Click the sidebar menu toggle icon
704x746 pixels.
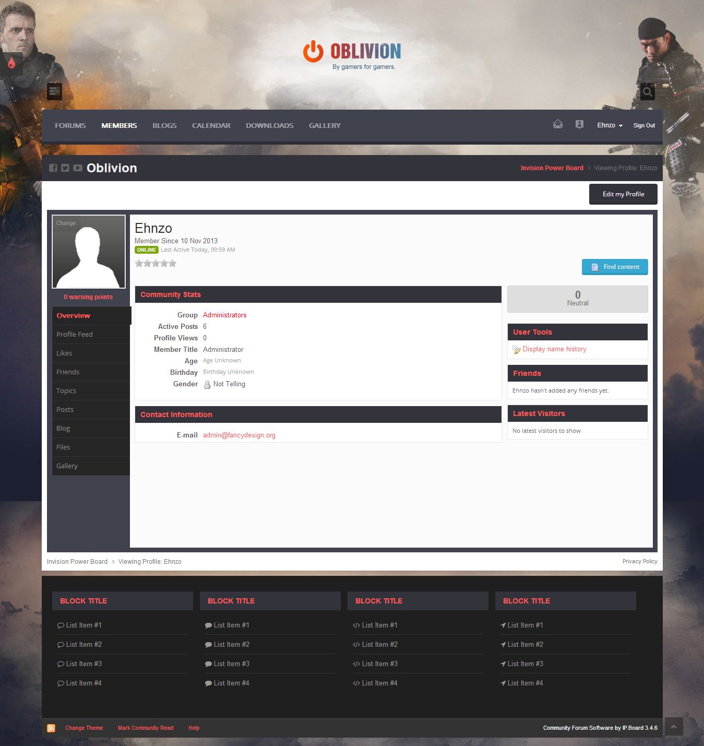(54, 91)
